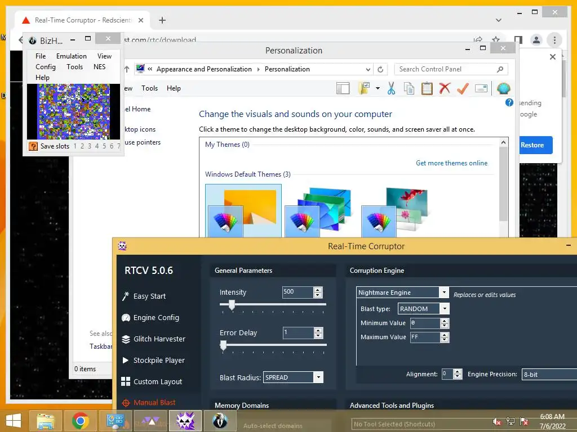
Task: Click the red X delete icon
Action: coord(445,88)
